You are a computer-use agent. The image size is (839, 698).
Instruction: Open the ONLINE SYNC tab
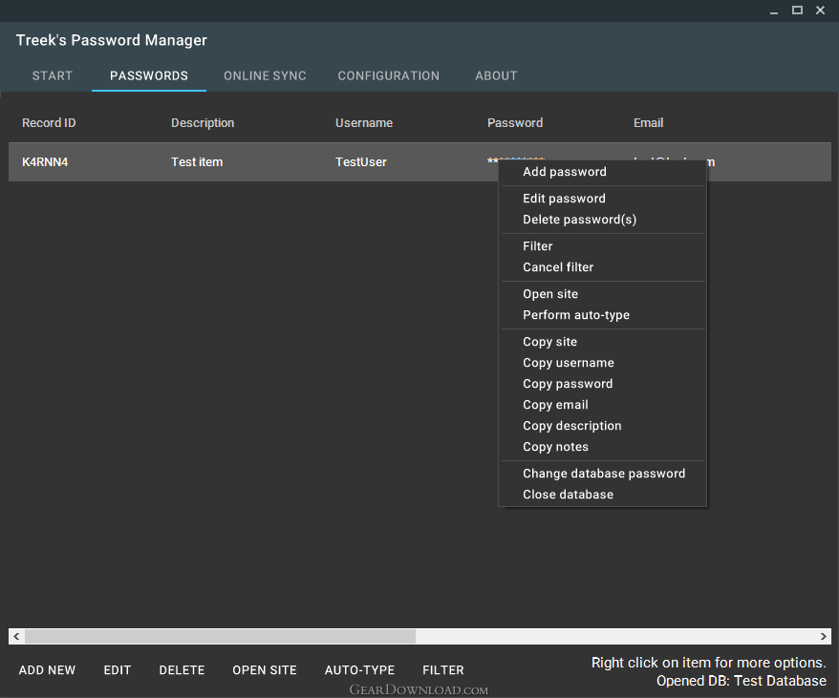click(265, 76)
